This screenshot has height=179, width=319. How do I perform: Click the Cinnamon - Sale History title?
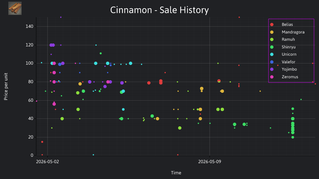(159, 10)
